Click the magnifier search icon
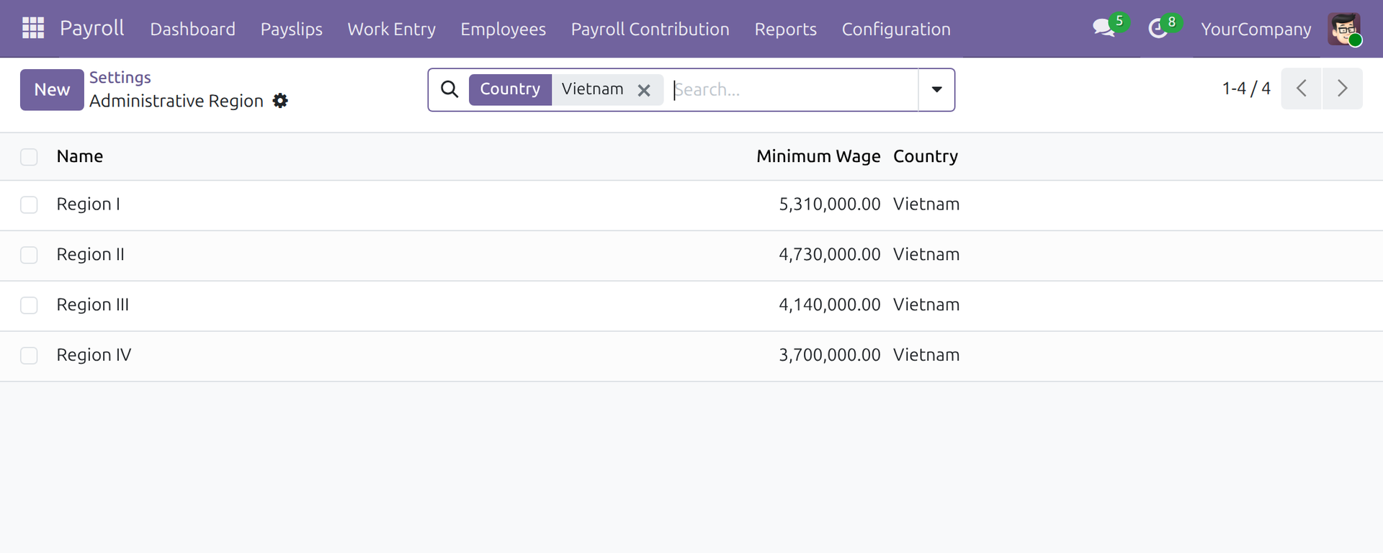The image size is (1383, 553). tap(449, 89)
